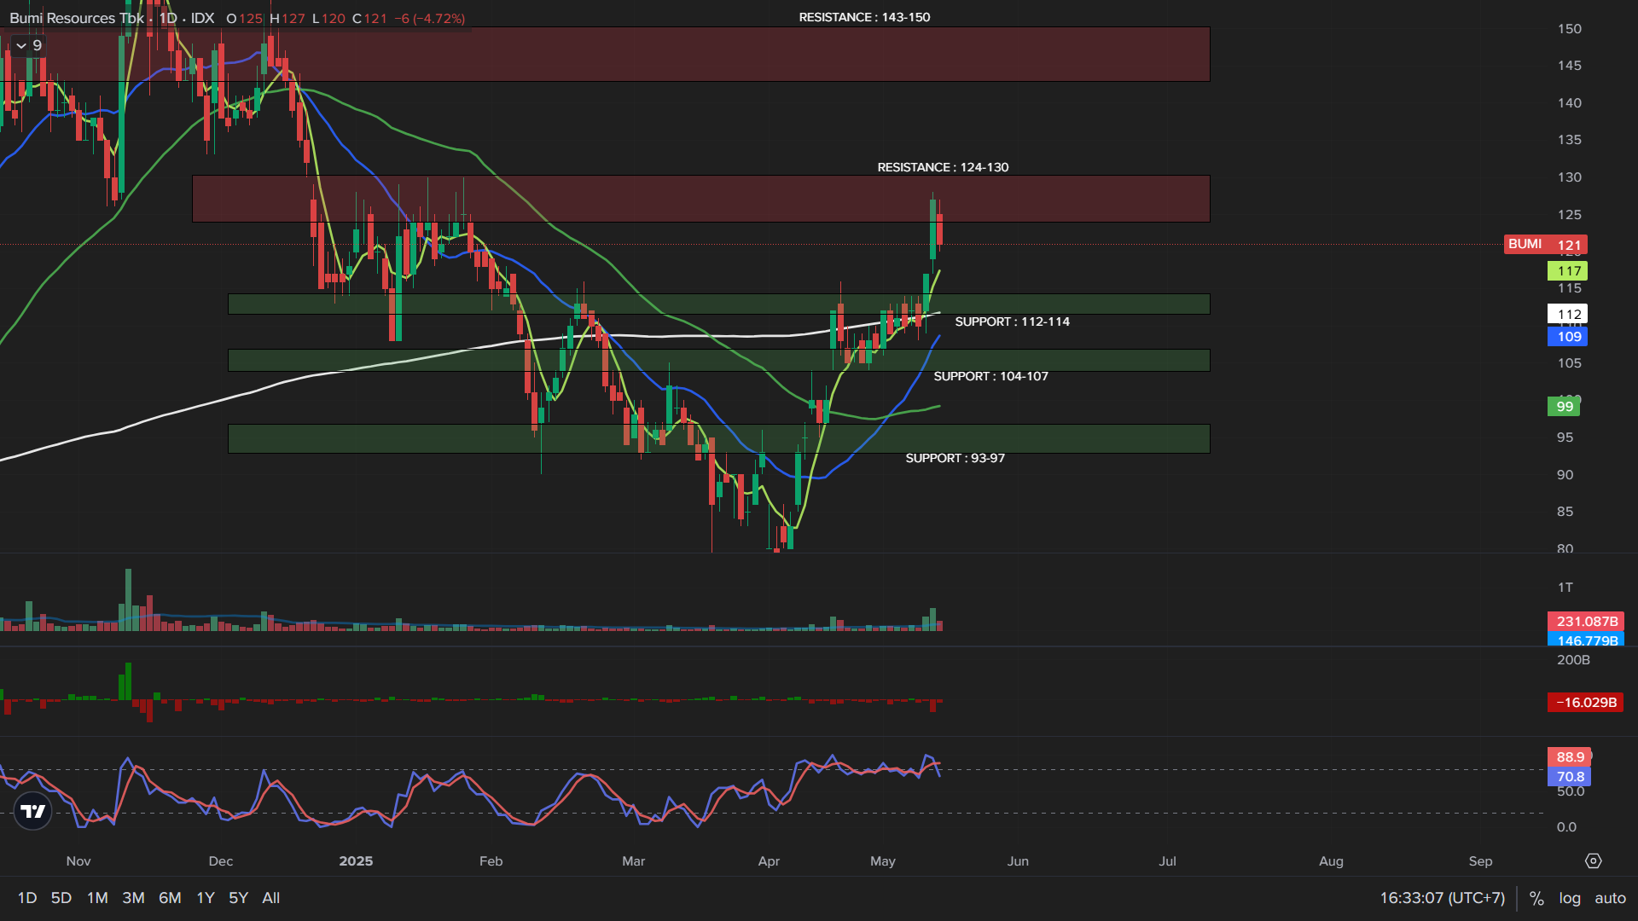Click the Nov label on time axis
This screenshot has width=1638, height=921.
(x=78, y=861)
